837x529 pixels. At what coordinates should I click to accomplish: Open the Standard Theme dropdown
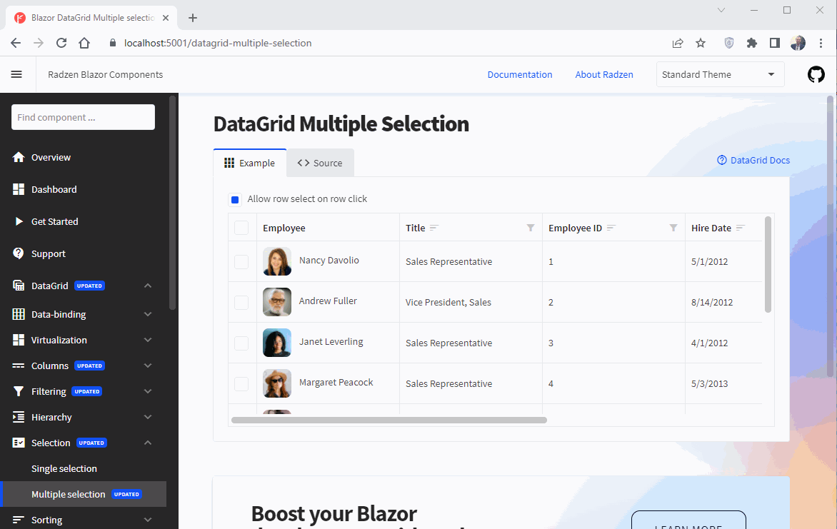click(x=720, y=74)
